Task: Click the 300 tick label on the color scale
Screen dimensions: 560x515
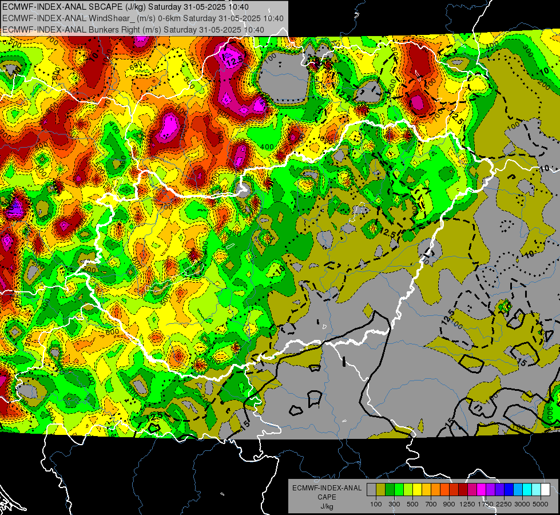Action: tap(394, 504)
